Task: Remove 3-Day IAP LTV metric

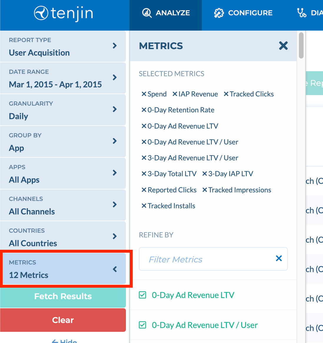Action: coord(204,174)
